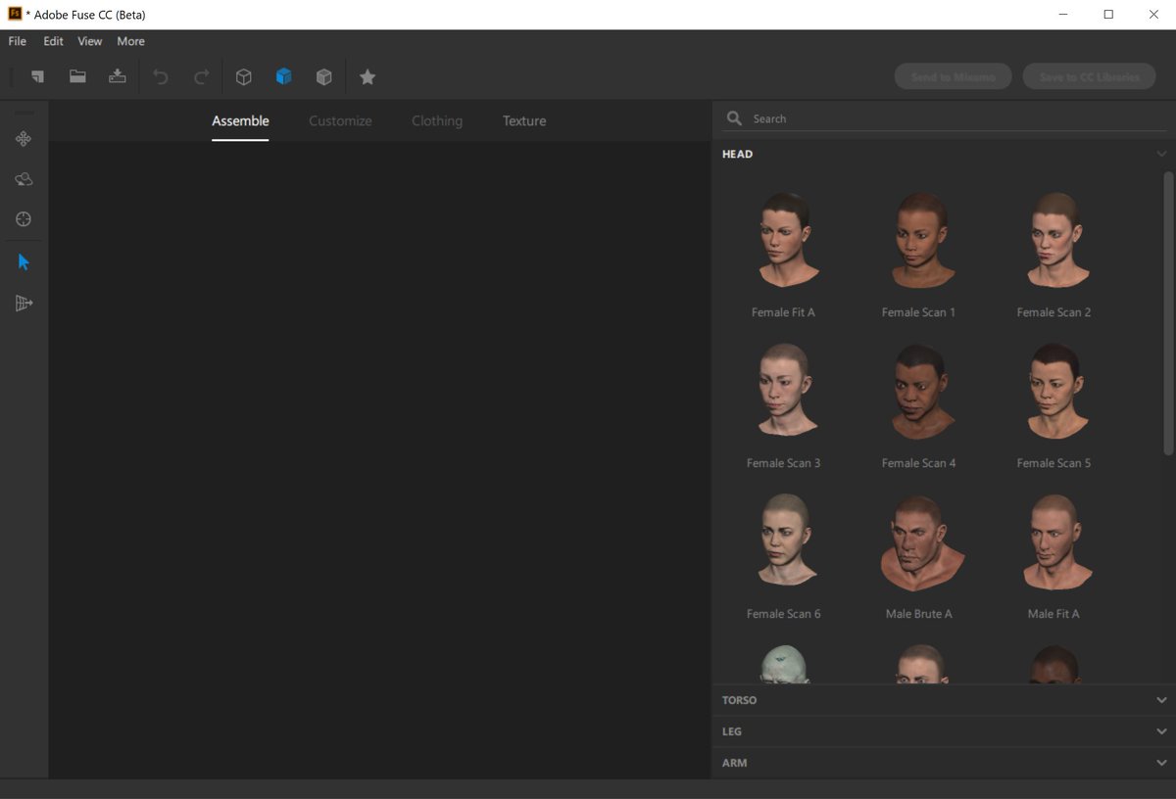The width and height of the screenshot is (1176, 799).
Task: Open the View menu
Action: point(90,41)
